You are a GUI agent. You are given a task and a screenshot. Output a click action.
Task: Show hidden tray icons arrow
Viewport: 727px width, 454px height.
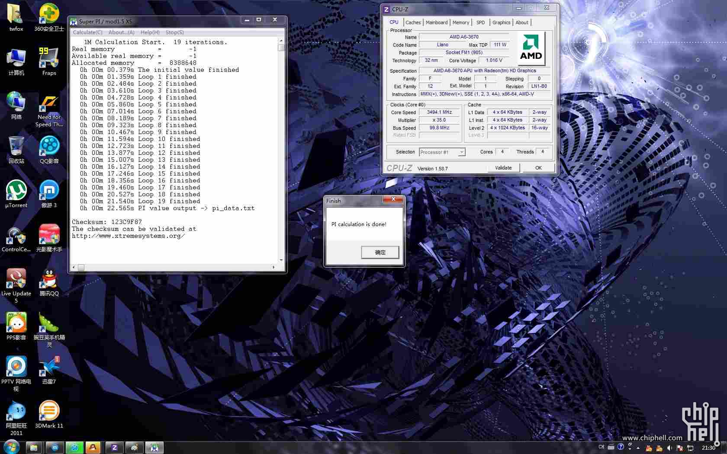coord(638,448)
